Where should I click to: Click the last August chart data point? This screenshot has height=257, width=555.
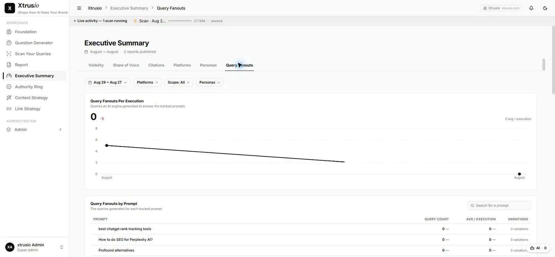click(x=519, y=174)
